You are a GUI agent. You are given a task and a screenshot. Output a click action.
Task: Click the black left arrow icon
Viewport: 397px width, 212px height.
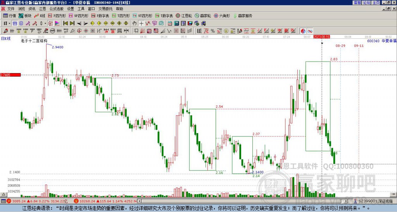pyautogui.click(x=79, y=24)
